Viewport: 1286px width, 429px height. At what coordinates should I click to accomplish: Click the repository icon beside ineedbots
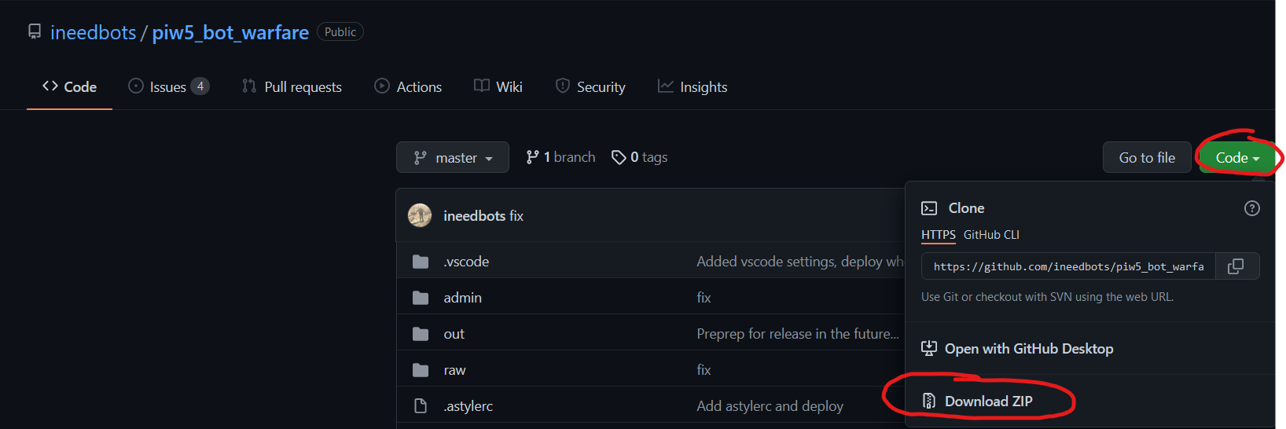tap(35, 32)
